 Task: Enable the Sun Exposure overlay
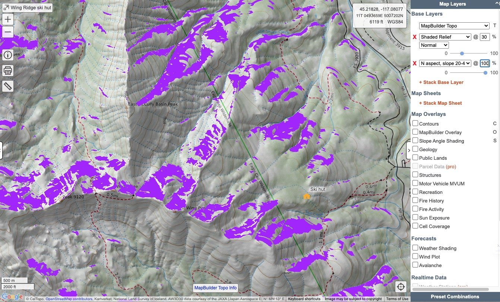click(415, 217)
